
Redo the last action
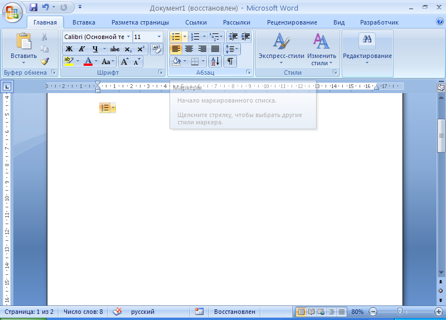click(64, 7)
